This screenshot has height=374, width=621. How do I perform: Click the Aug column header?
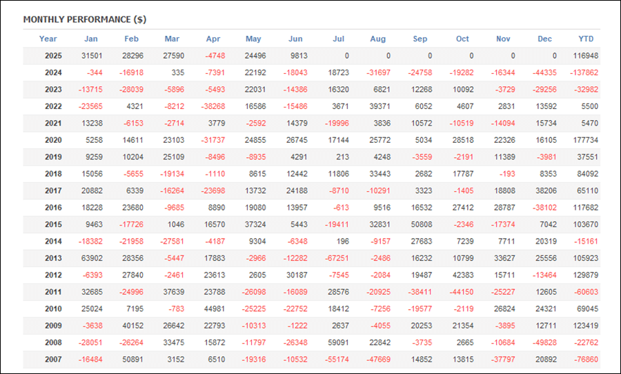coord(378,39)
